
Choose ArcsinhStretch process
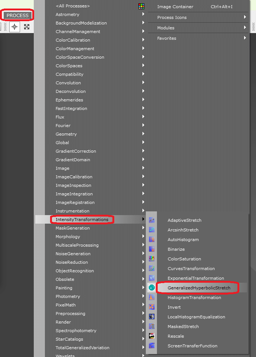(183, 230)
